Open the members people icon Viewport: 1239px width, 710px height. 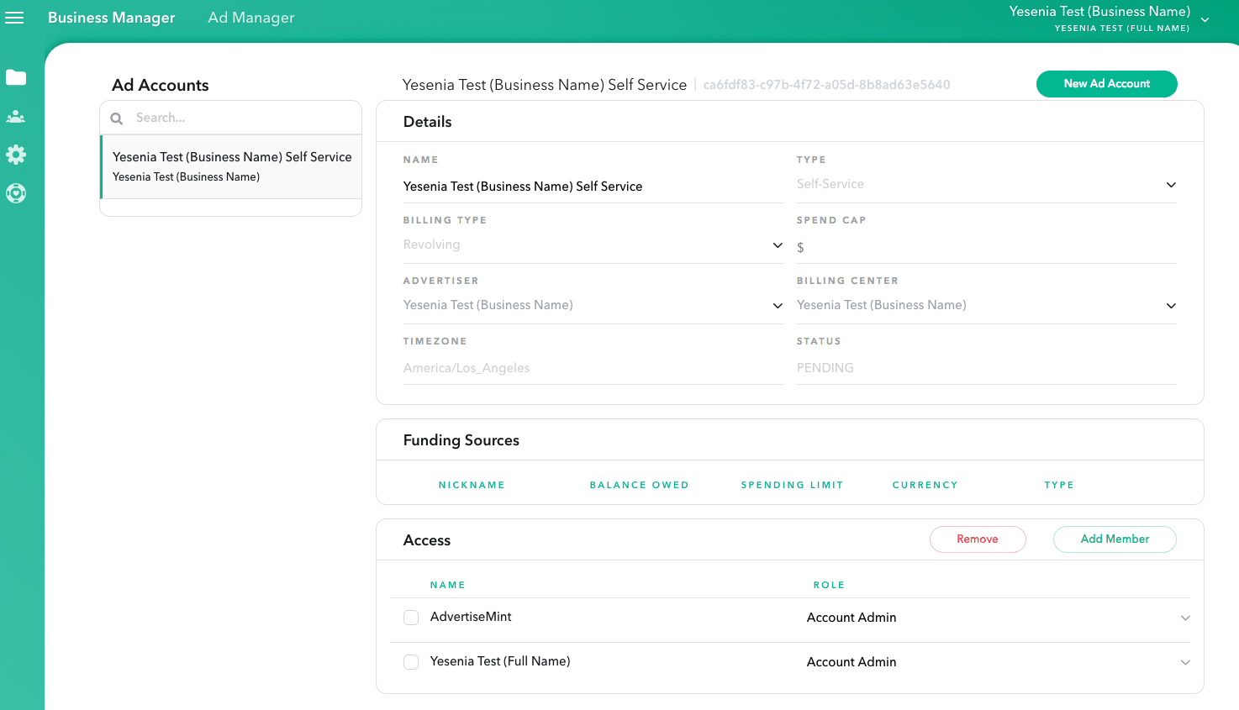point(16,117)
